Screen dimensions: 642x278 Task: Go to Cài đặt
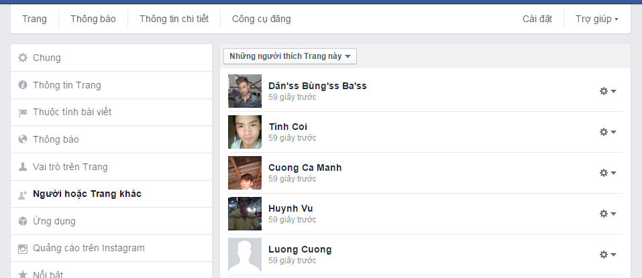click(537, 19)
